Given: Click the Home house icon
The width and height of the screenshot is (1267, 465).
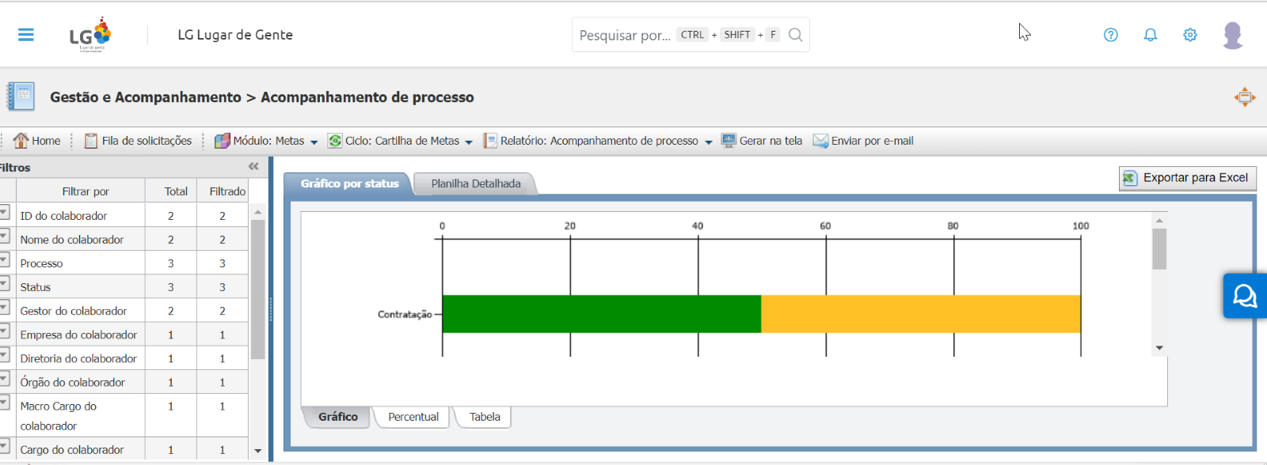Looking at the screenshot, I should pos(21,141).
